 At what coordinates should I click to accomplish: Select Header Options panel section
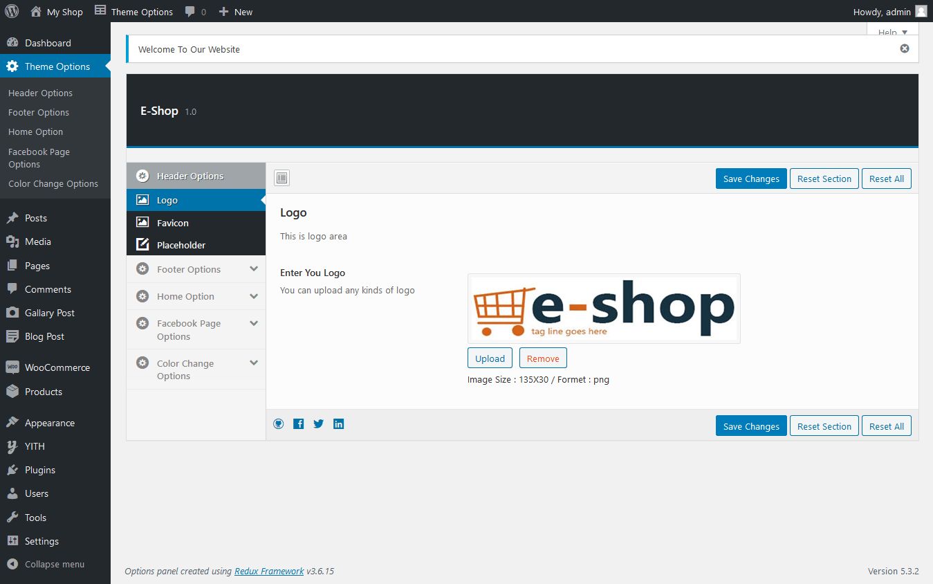tap(196, 176)
